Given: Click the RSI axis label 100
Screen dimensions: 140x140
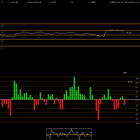Looking at the screenshot, I should pyautogui.click(x=2, y=25).
